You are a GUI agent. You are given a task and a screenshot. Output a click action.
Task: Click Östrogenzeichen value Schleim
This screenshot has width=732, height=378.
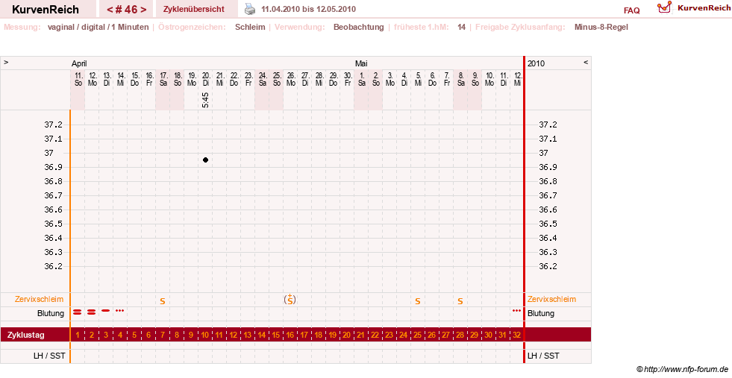(250, 27)
